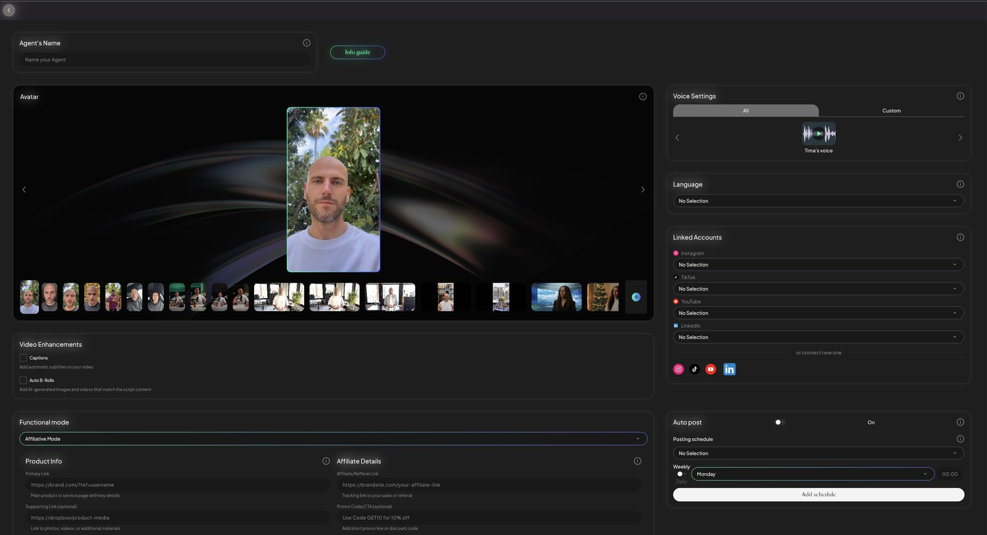Click the YouTube connect icon

click(711, 369)
